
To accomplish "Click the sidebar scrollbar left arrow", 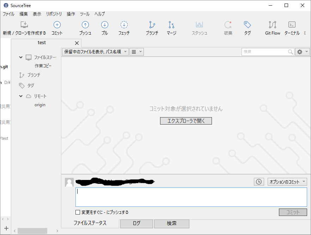I will (x=15, y=231).
